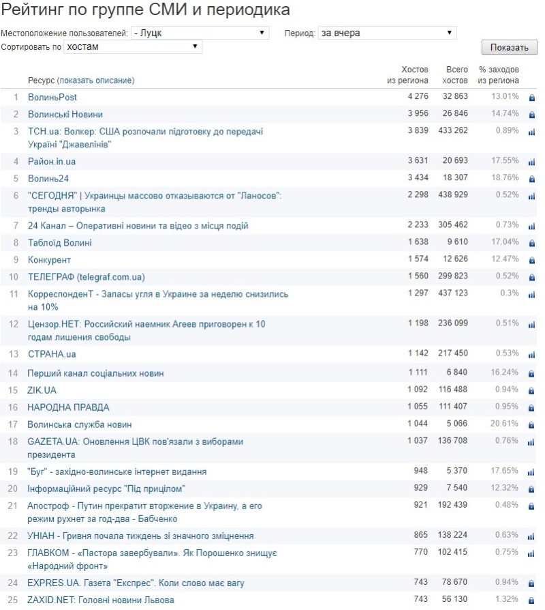Open the Таблоїд Волині link
The height and width of the screenshot is (610, 545).
(x=59, y=243)
